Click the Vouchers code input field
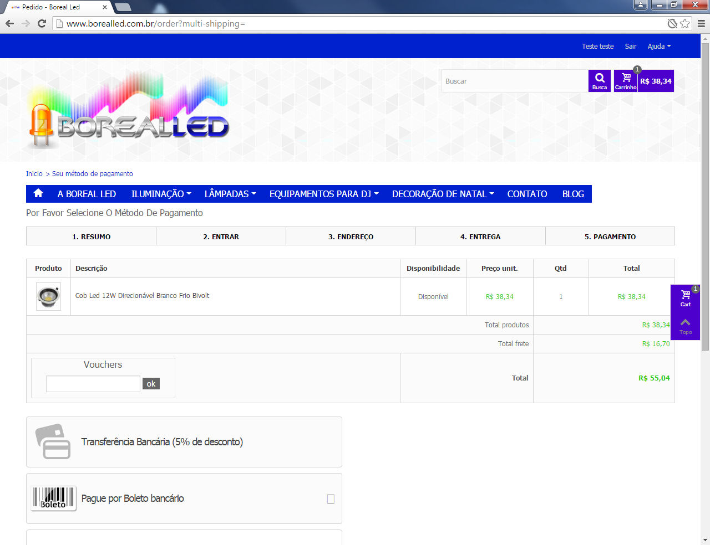 [x=93, y=384]
